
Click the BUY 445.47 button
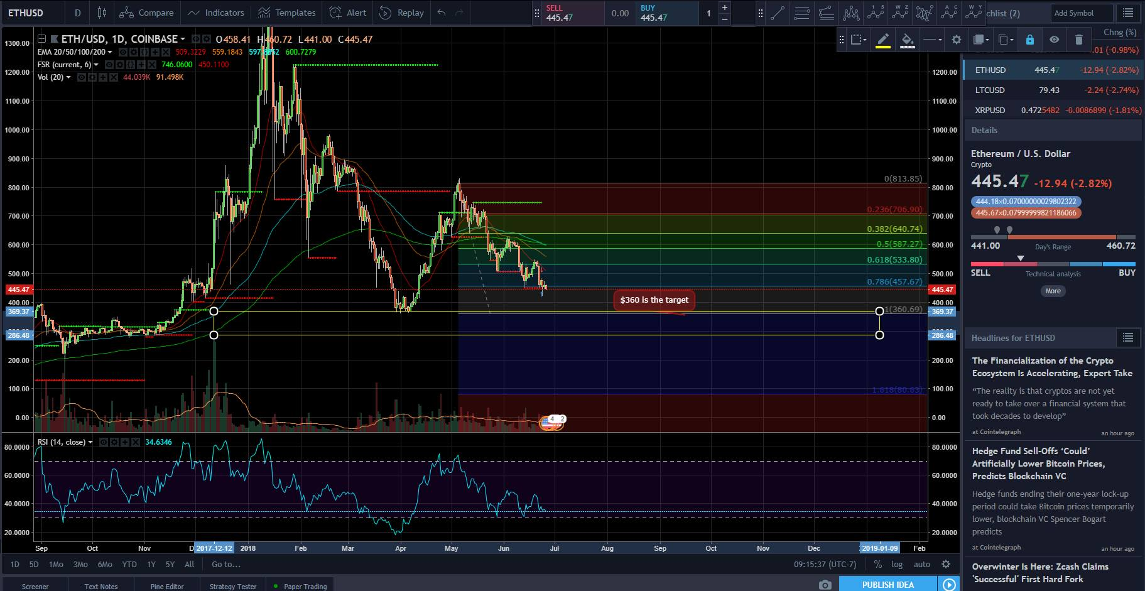pyautogui.click(x=666, y=13)
